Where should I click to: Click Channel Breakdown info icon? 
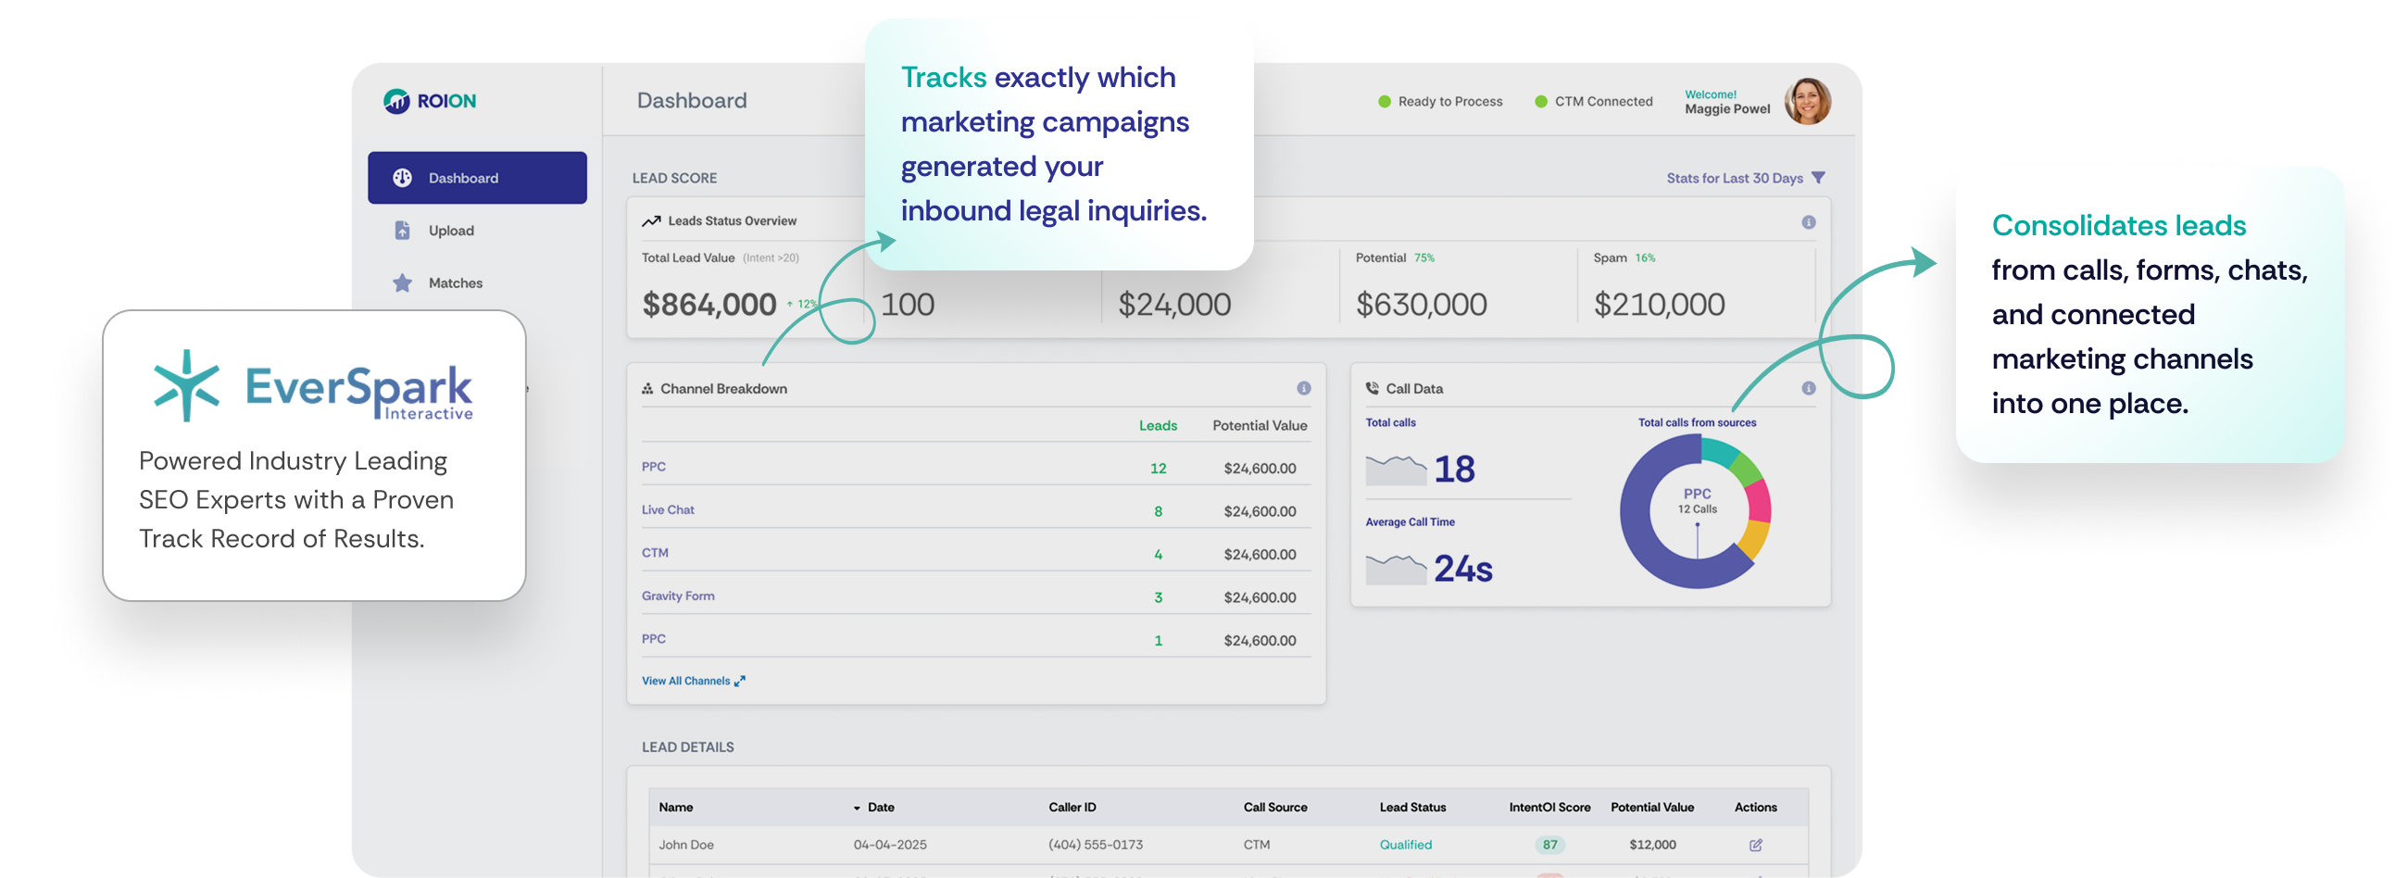point(1303,388)
